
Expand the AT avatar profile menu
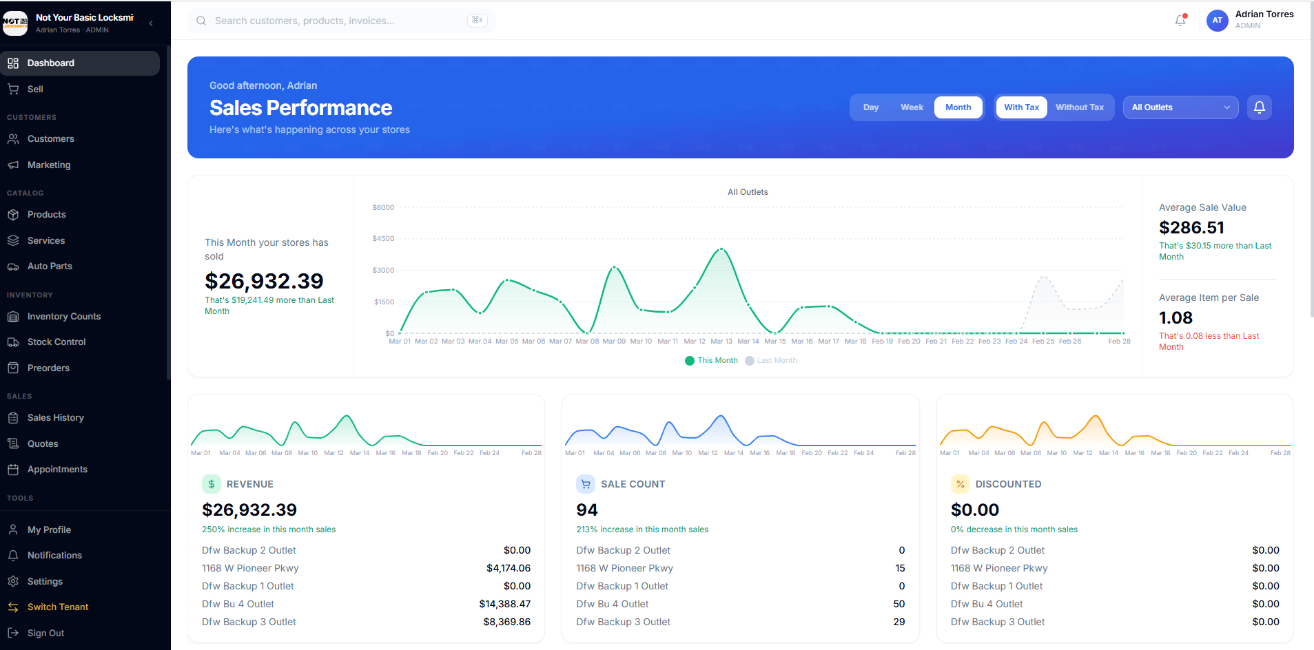click(x=1217, y=21)
